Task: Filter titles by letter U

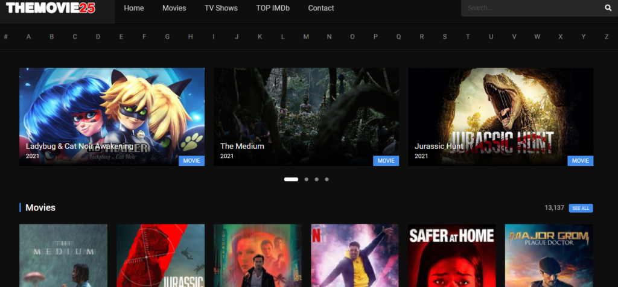Action: 491,37
